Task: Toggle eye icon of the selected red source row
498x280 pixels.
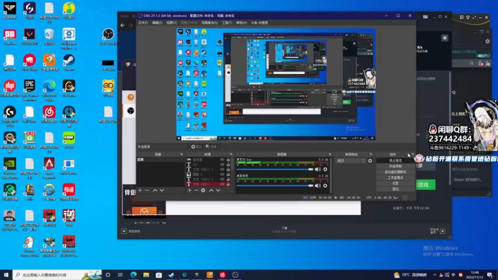Action: pyautogui.click(x=222, y=184)
